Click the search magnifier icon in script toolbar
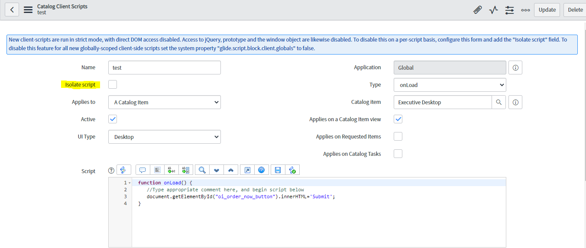This screenshot has width=586, height=248. 202,170
